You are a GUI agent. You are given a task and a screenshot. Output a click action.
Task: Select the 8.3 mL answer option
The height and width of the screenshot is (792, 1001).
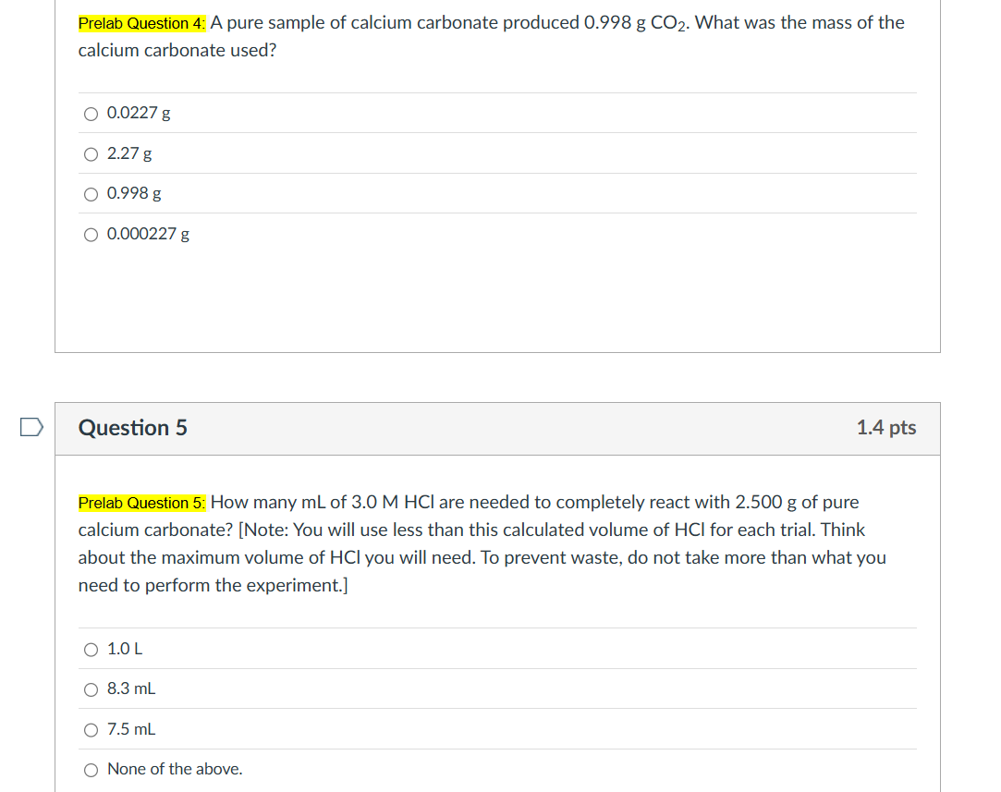pos(91,688)
